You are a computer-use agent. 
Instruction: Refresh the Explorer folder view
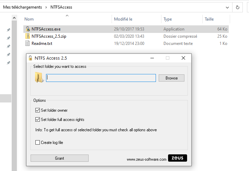click(x=238, y=7)
